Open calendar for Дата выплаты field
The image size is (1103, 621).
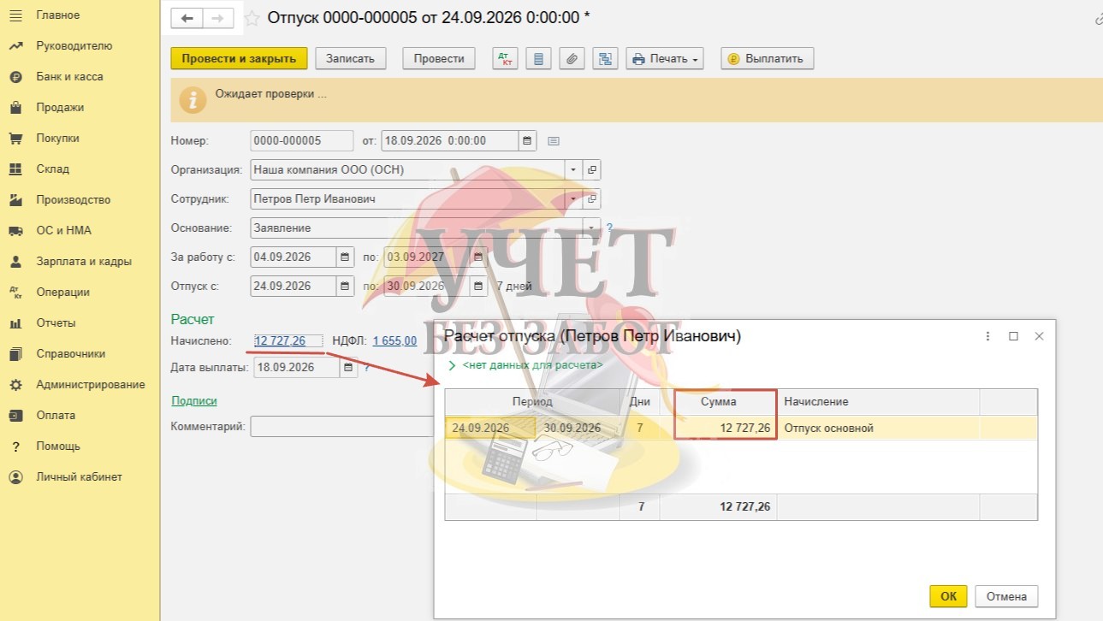(x=348, y=367)
